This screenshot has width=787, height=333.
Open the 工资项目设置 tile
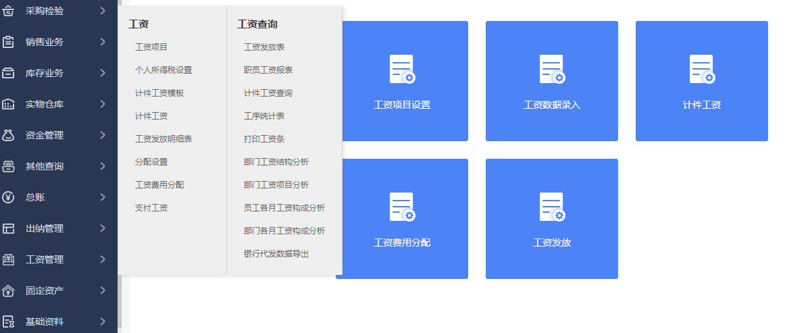coord(402,81)
